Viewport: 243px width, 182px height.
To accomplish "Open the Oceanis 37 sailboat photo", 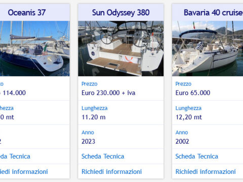I will coord(35,49).
